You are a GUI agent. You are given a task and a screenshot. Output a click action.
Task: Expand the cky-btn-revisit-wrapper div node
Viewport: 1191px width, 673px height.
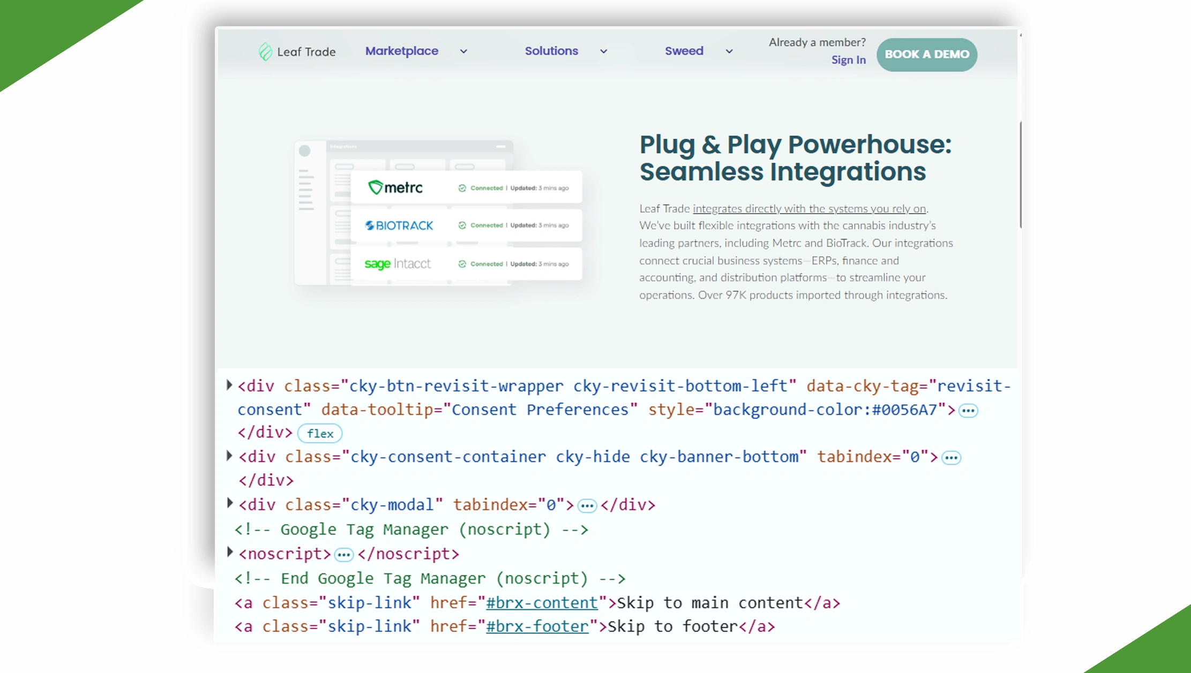[229, 385]
